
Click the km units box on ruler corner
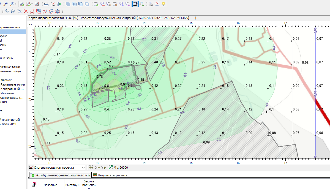point(31,24)
